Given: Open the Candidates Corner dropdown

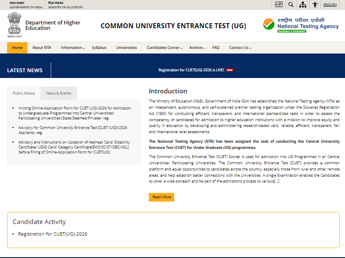Looking at the screenshot, I should click(164, 47).
